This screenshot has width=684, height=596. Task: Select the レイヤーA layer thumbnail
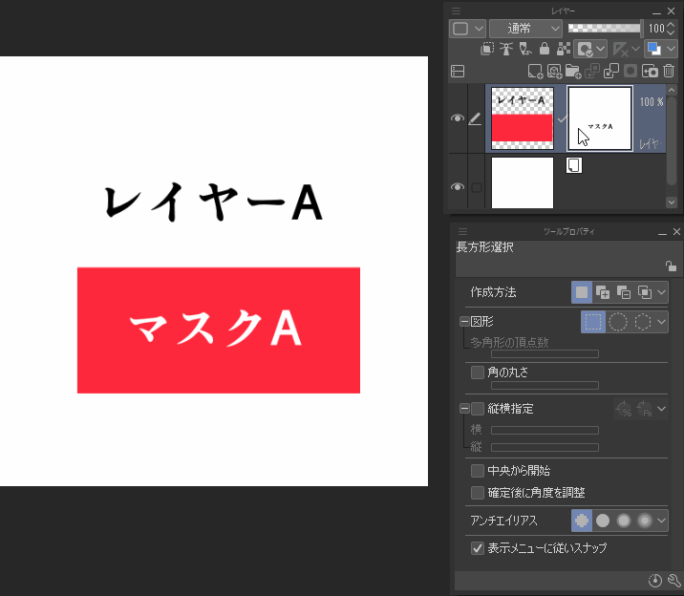pos(523,118)
